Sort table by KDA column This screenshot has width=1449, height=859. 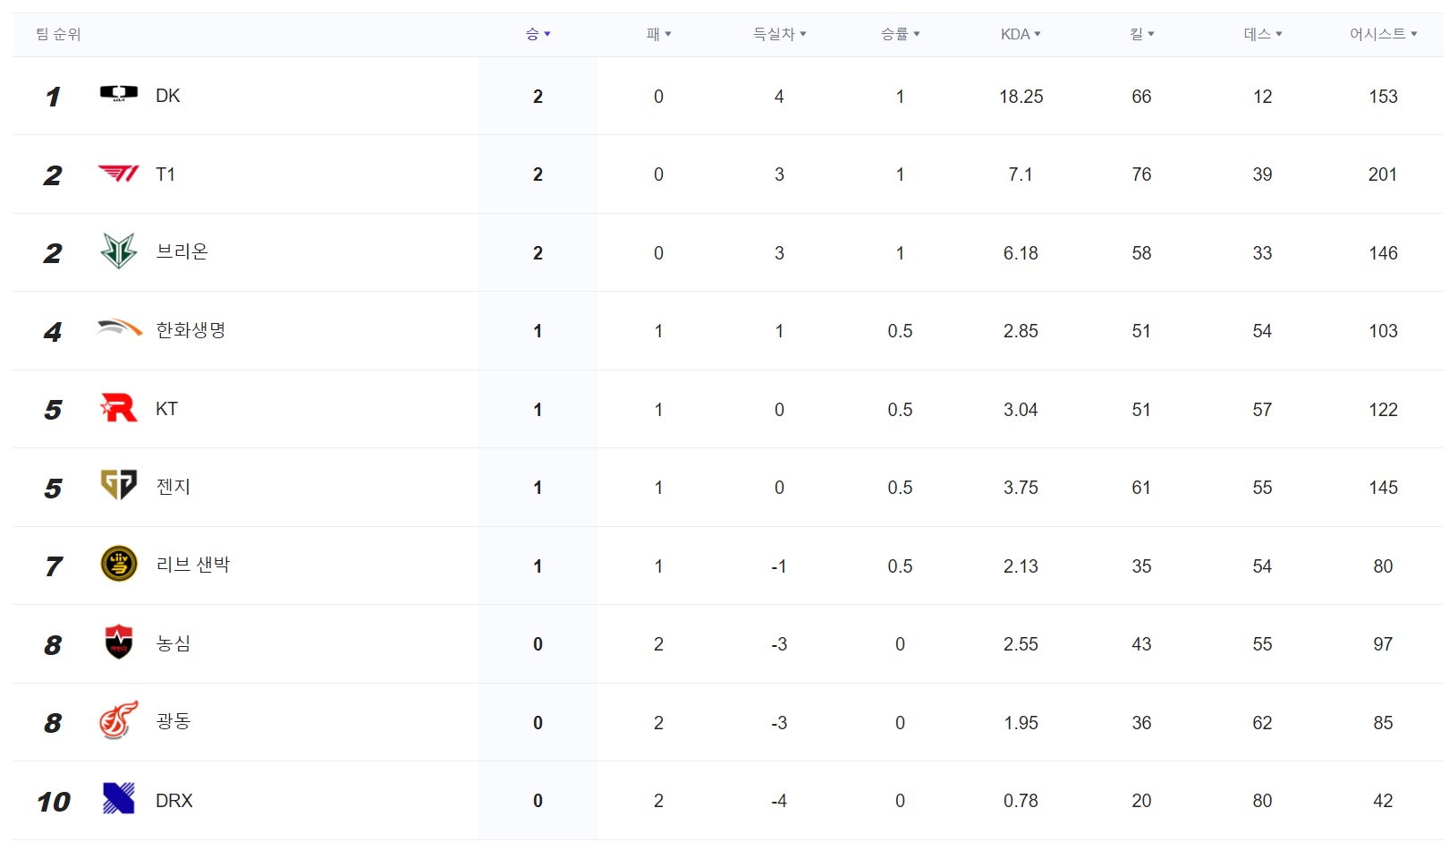(x=1021, y=34)
